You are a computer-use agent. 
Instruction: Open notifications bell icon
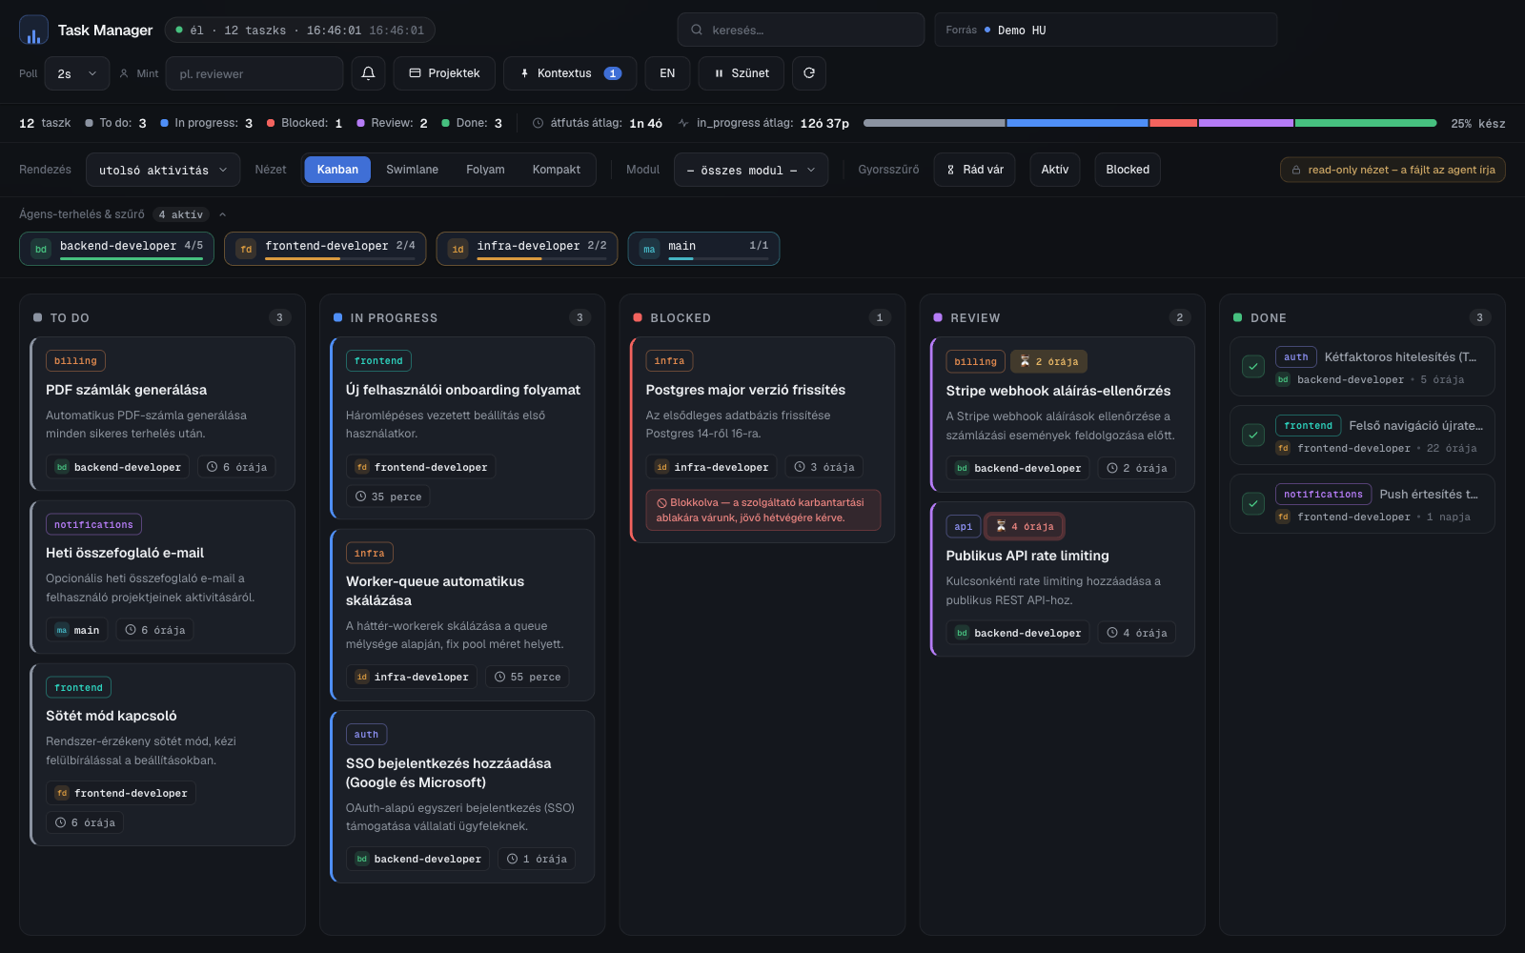tap(368, 73)
